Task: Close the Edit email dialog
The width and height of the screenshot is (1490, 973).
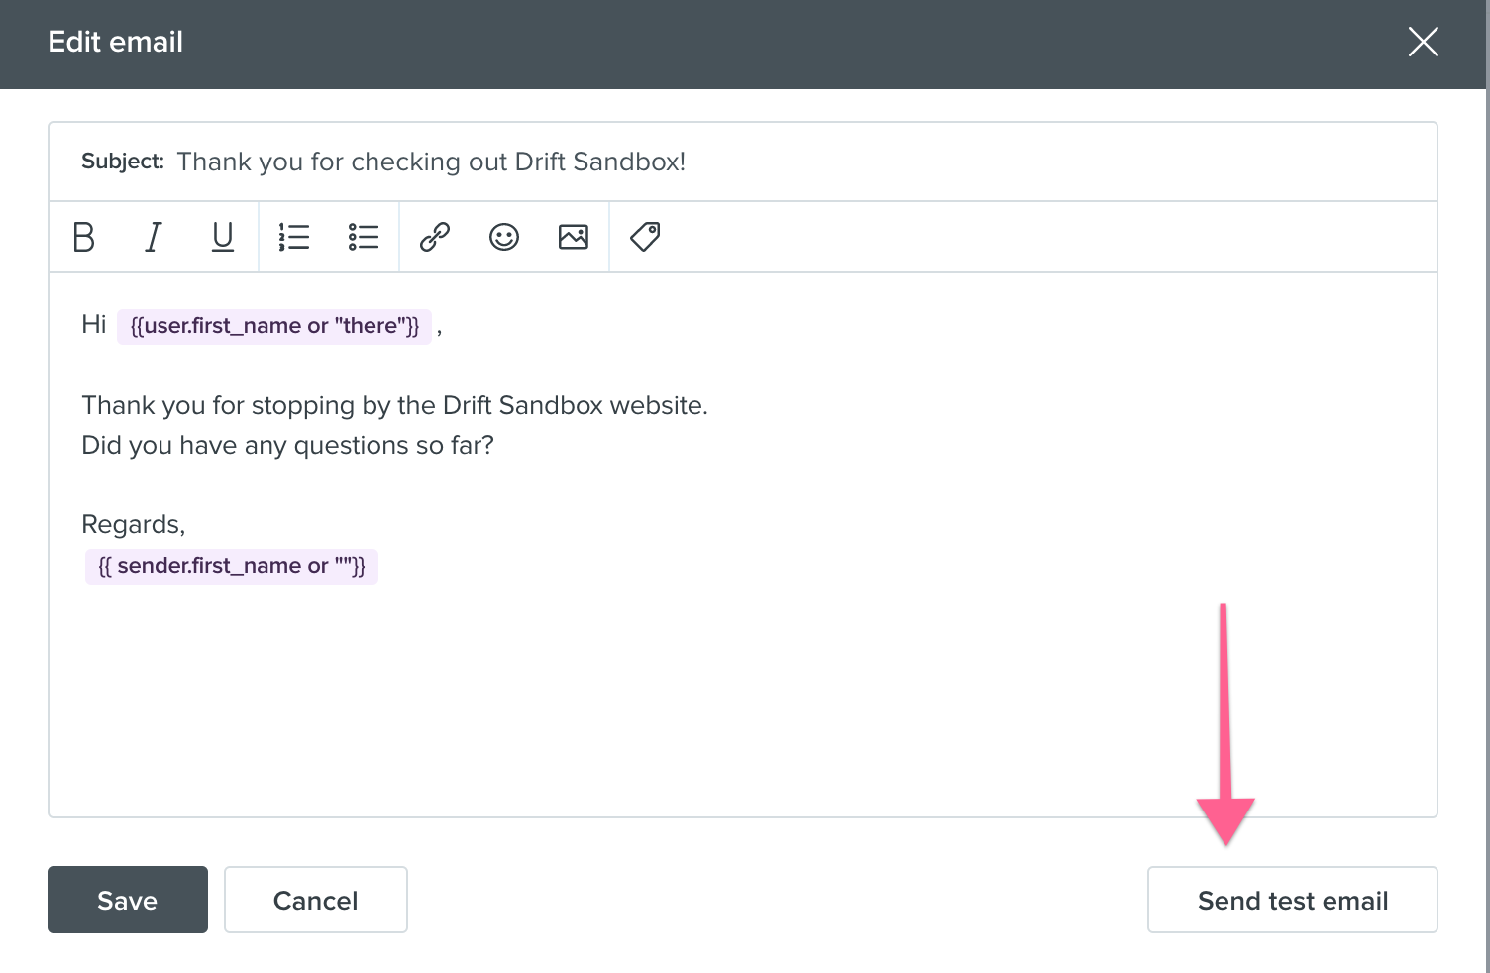Action: (x=1424, y=42)
